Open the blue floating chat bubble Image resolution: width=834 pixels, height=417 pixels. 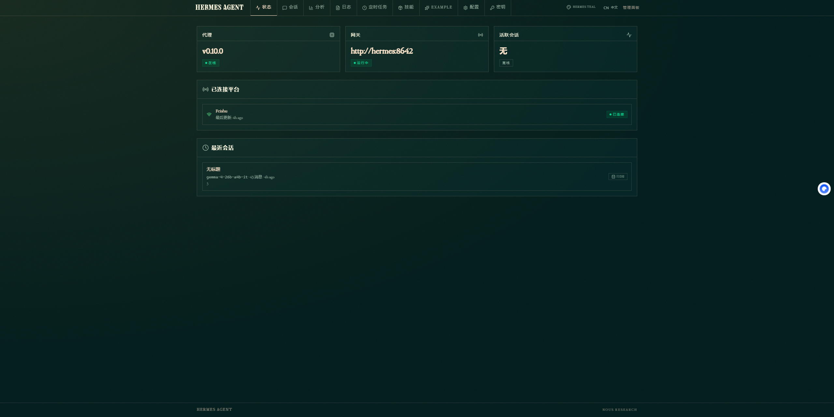coord(824,189)
